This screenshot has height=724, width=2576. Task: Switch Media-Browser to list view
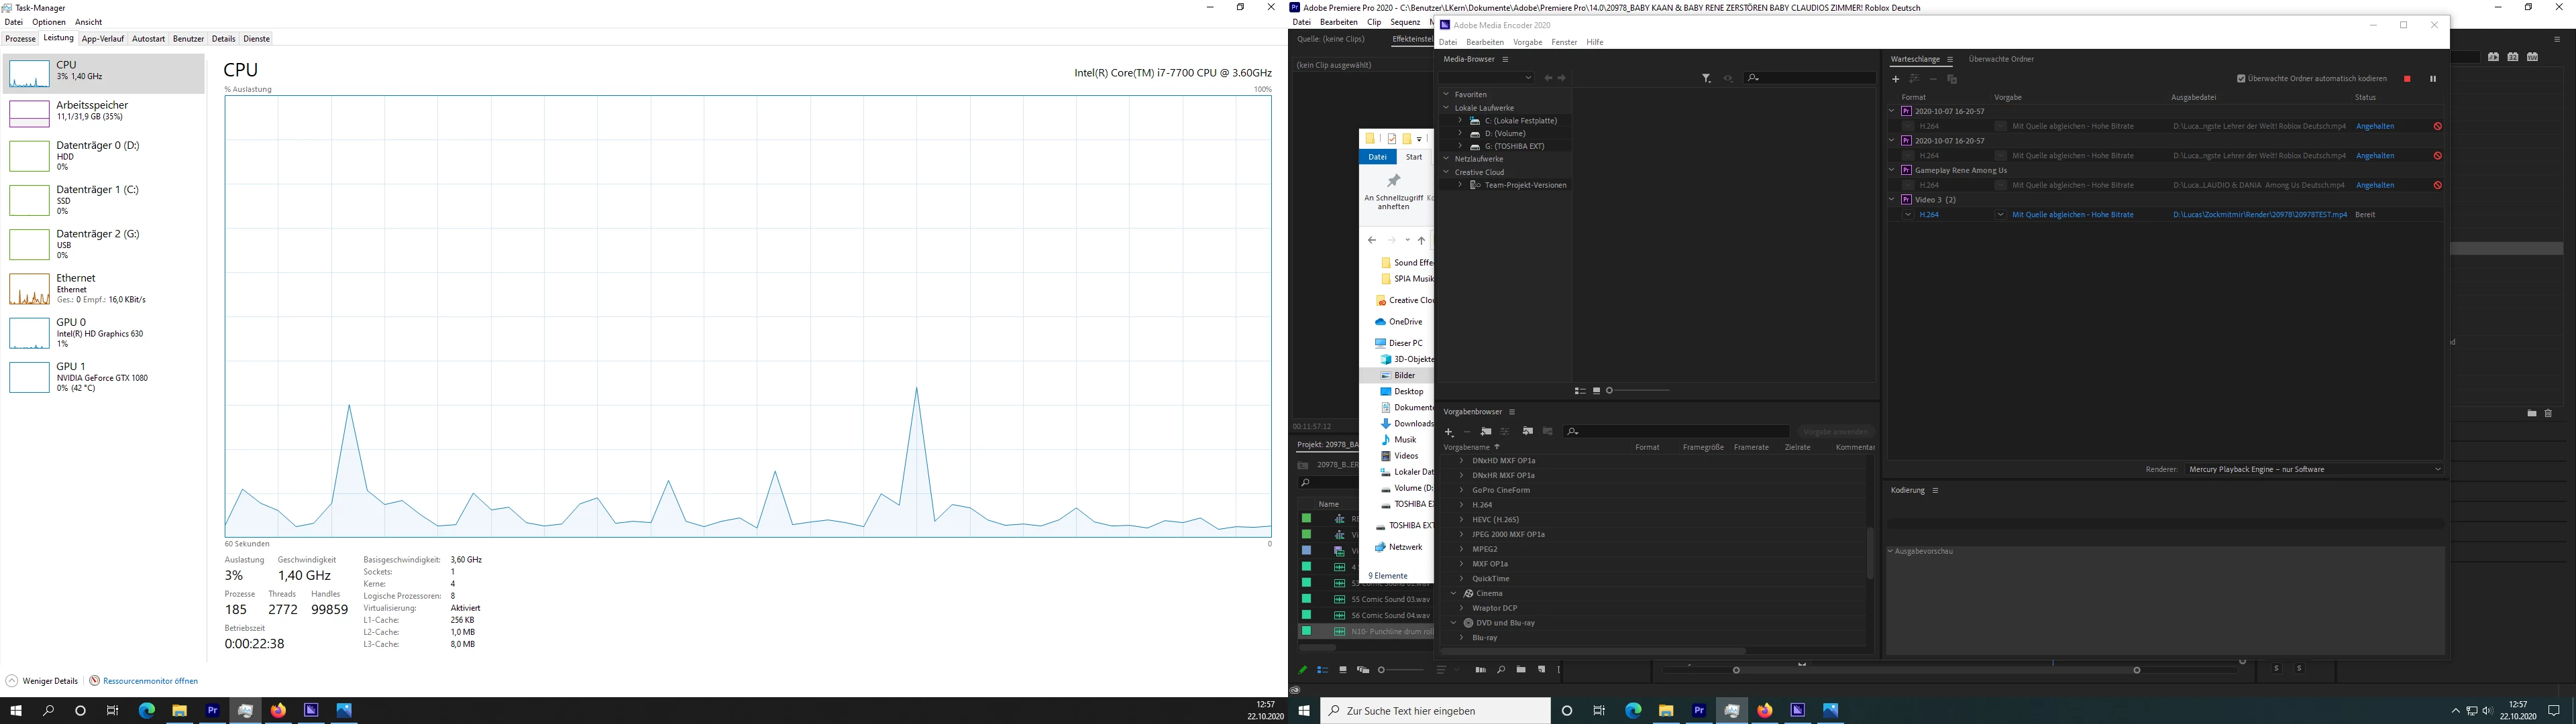[1580, 390]
